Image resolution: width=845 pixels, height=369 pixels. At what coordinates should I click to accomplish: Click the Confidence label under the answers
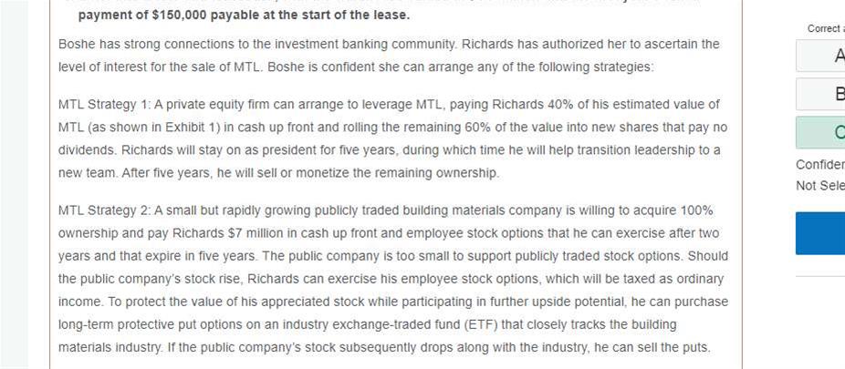click(x=820, y=165)
